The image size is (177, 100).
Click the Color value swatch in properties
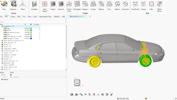pos(11,75)
